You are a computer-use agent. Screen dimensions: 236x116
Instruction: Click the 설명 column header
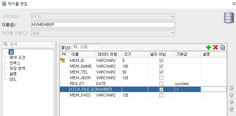point(214,54)
